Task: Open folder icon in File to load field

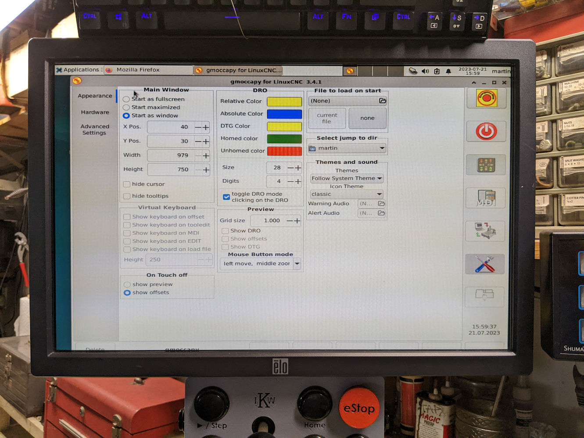Action: [383, 101]
